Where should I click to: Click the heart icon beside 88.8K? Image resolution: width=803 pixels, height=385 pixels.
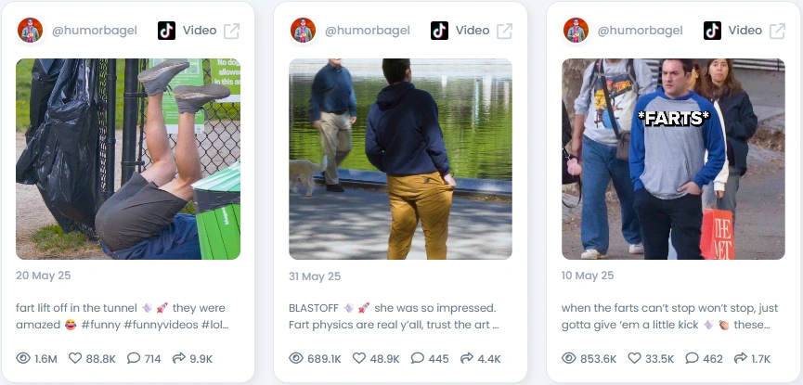[x=75, y=358]
